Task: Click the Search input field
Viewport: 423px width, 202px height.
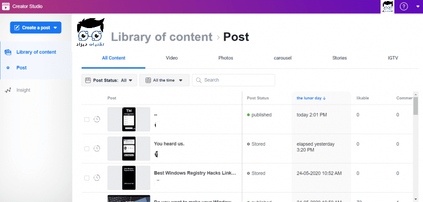Action: click(x=234, y=80)
